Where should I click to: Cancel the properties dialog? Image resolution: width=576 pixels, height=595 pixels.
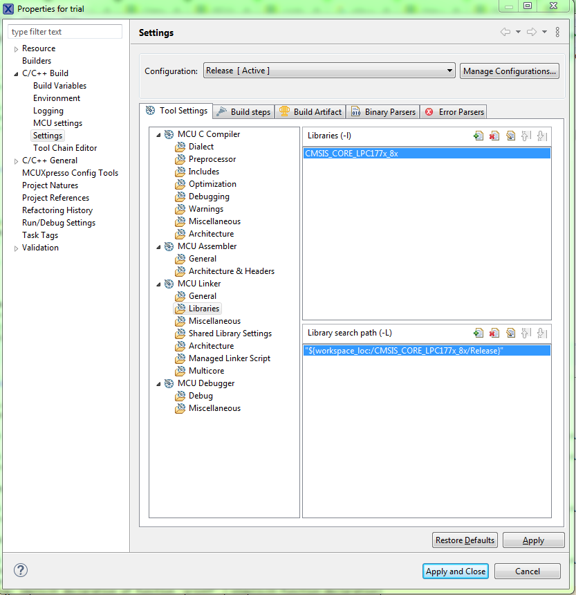coord(528,571)
